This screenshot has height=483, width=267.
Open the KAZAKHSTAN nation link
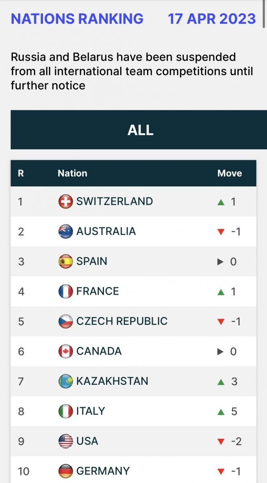(x=112, y=381)
